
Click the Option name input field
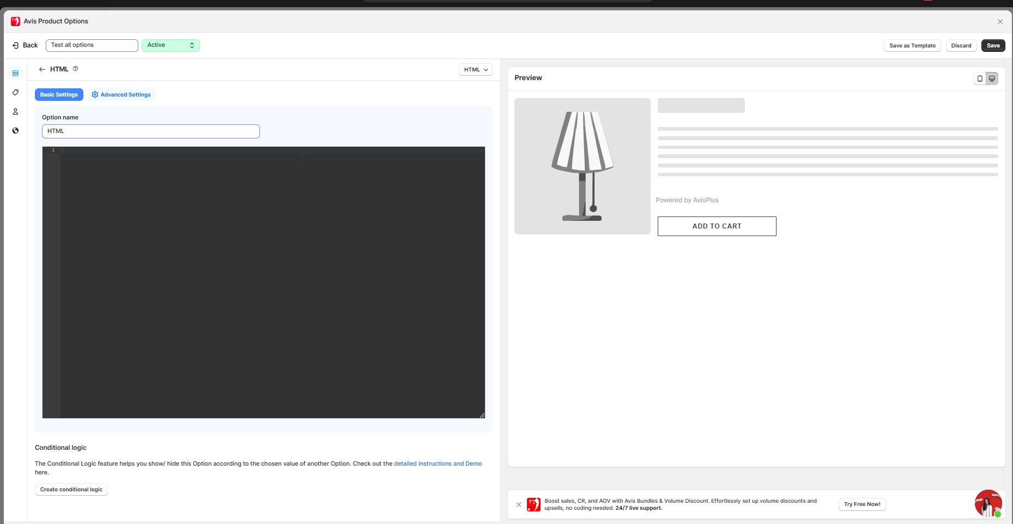[150, 131]
